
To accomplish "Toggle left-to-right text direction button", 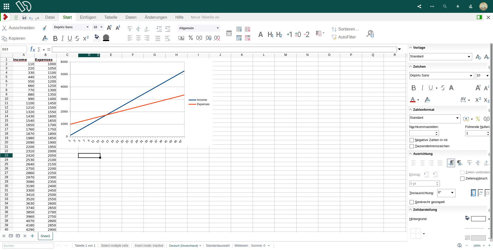I will coord(451,163).
